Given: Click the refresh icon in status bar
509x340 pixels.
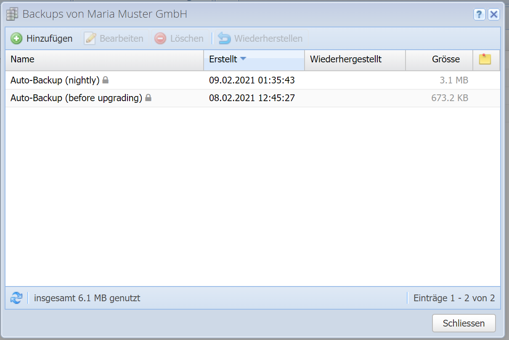Looking at the screenshot, I should pos(16,298).
